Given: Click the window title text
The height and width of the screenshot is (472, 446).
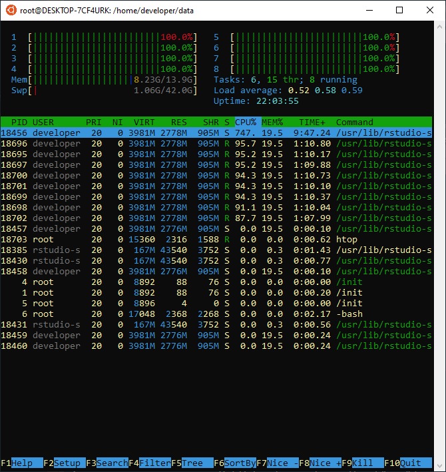Looking at the screenshot, I should 107,11.
